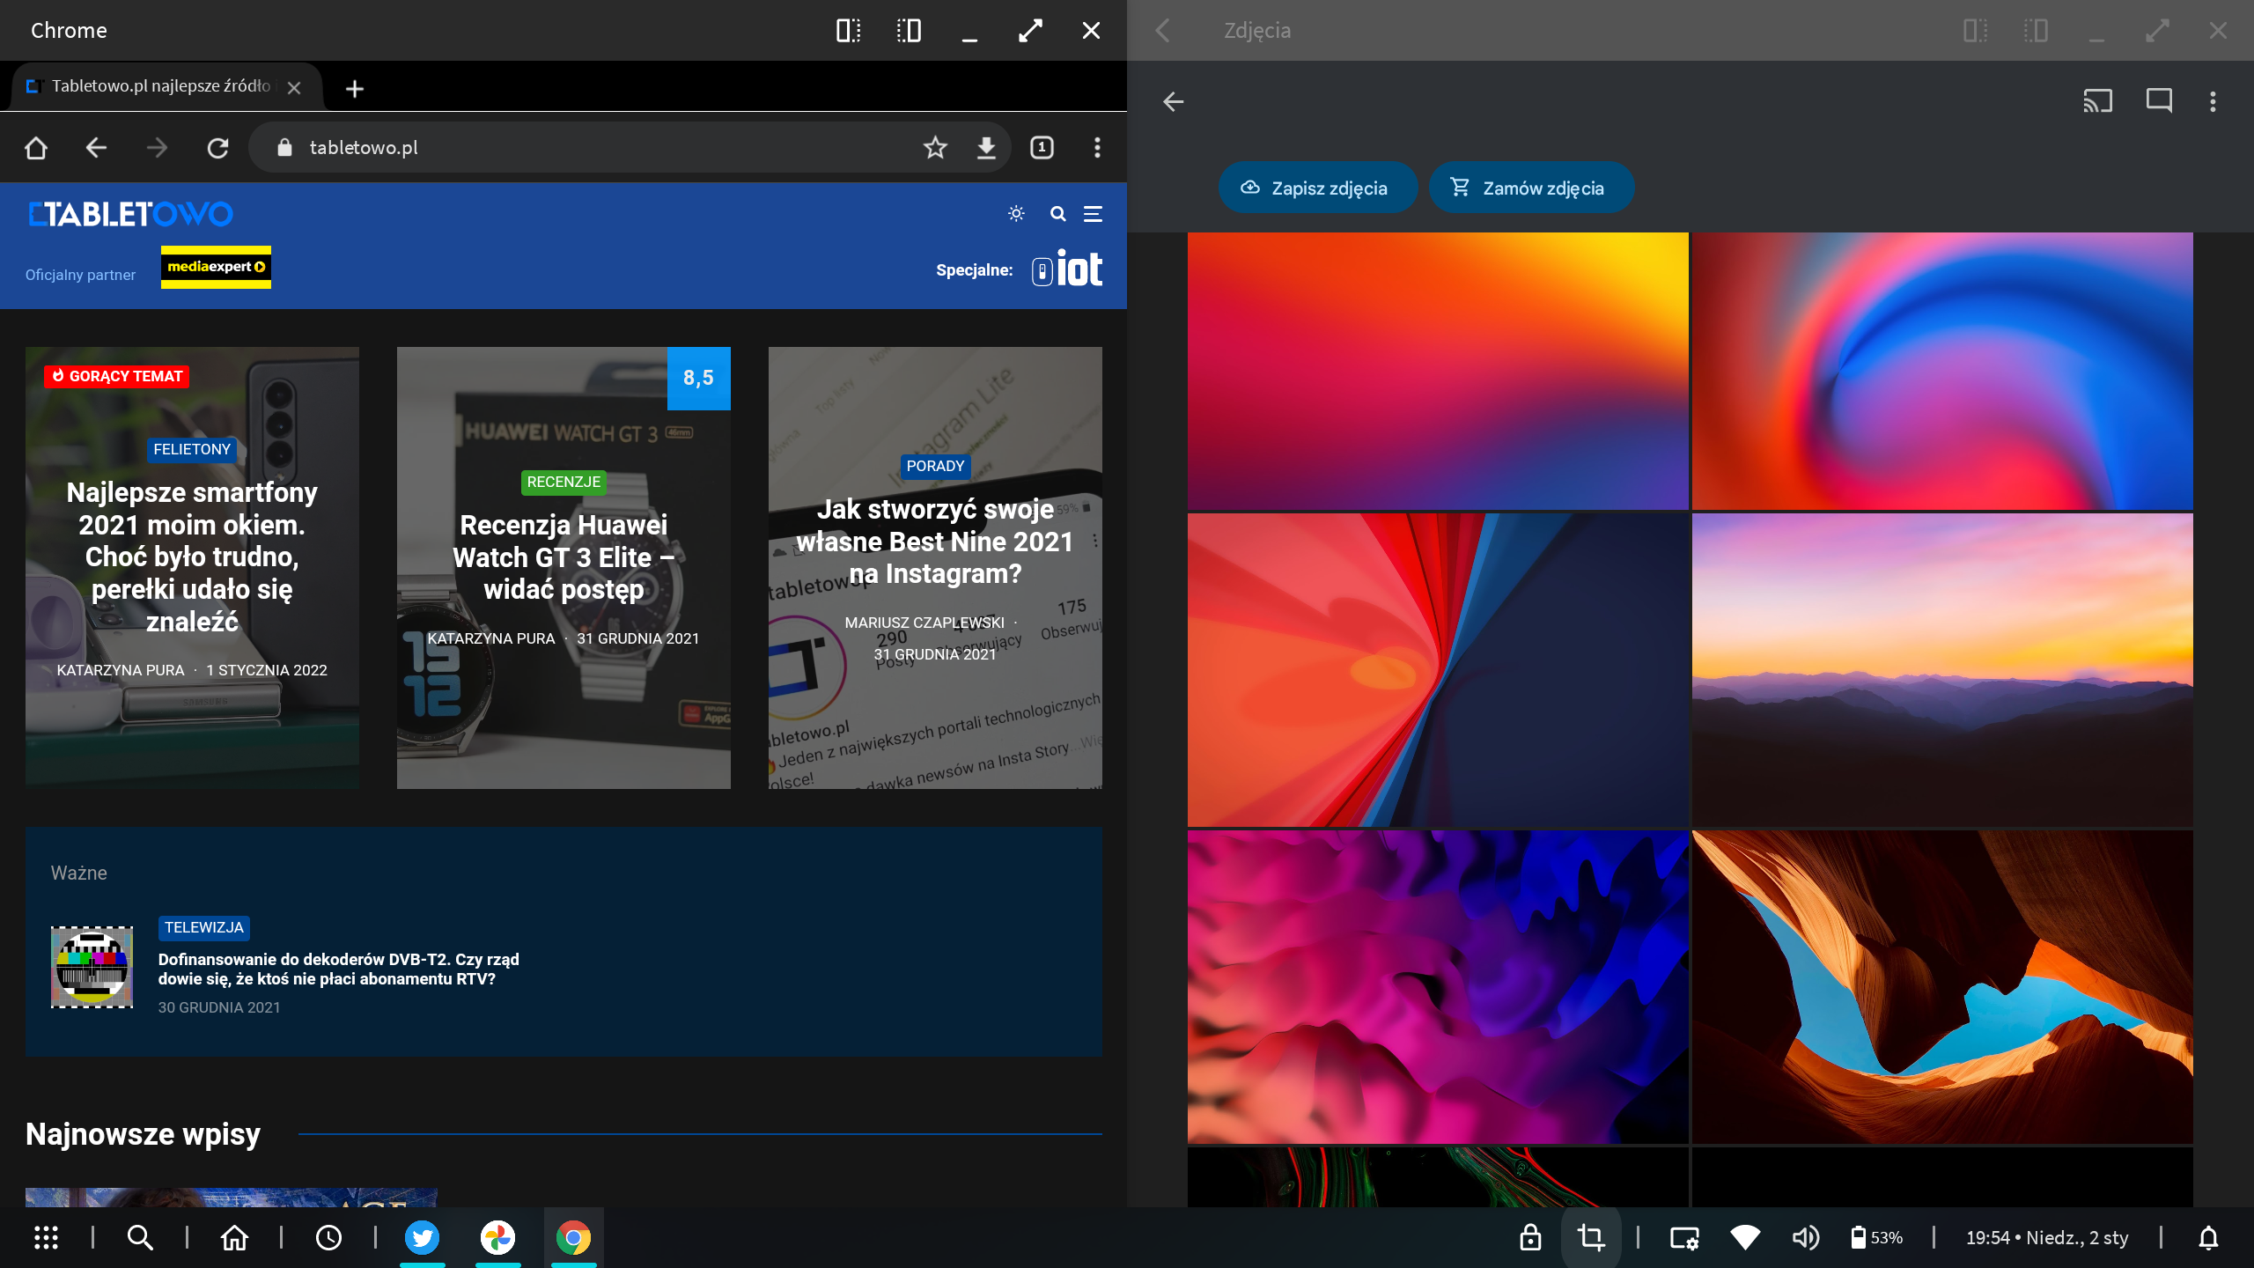
Task: Take screenshot with crop icon
Action: pos(1590,1238)
